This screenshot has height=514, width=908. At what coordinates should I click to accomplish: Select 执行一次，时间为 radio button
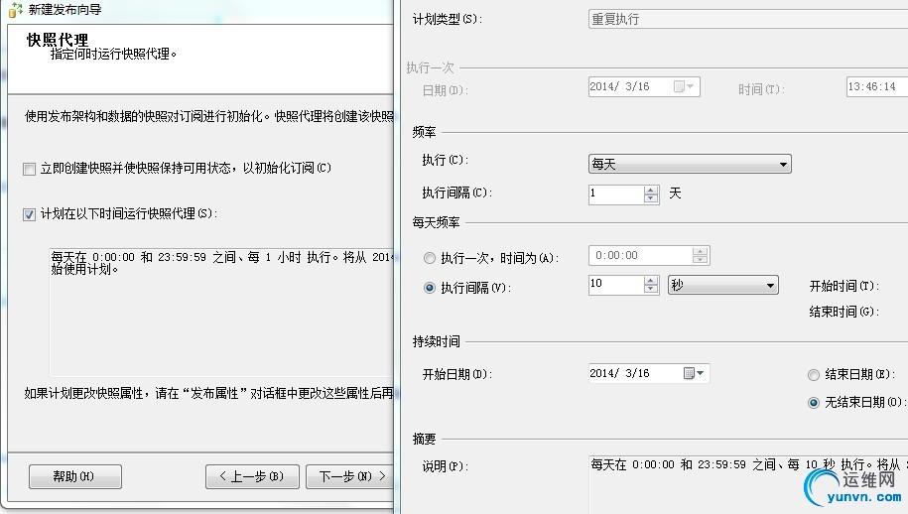pos(429,258)
